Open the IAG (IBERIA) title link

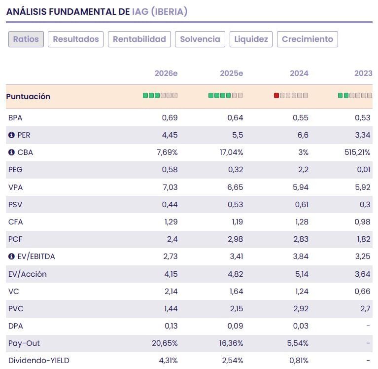(x=160, y=12)
